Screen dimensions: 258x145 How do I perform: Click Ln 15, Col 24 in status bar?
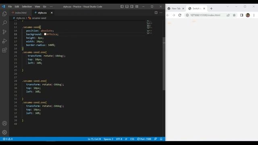[94, 139]
